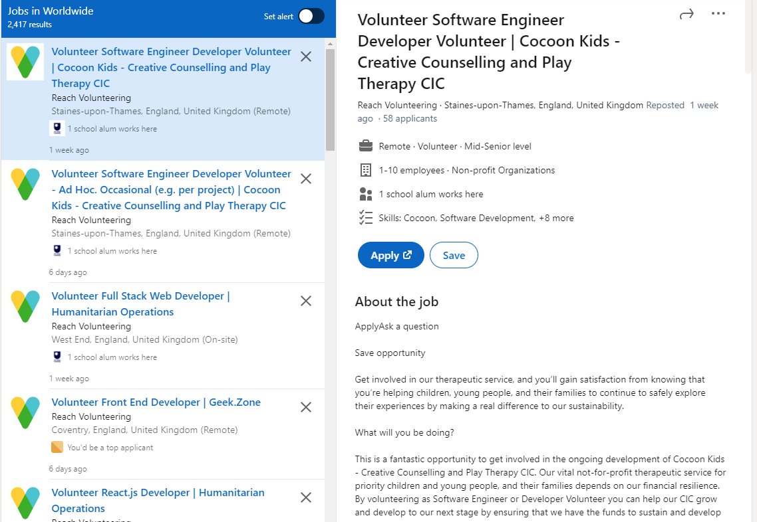Click 'About the job' heading
The height and width of the screenshot is (522, 757).
396,302
